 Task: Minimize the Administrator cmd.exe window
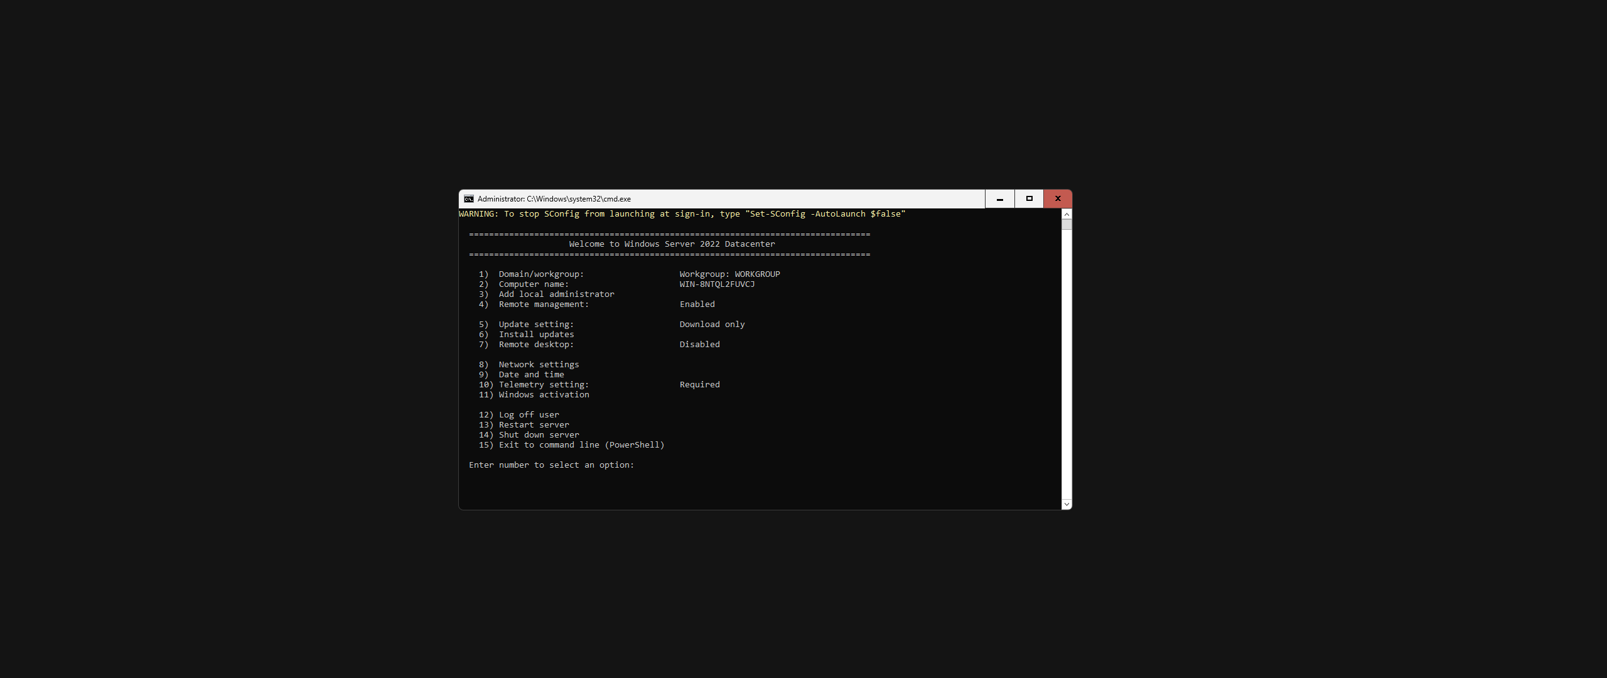point(999,199)
